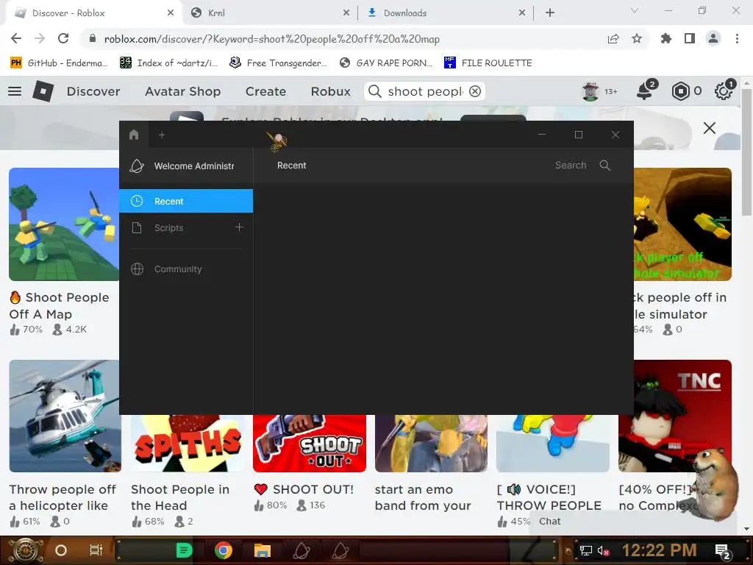Open File Explorer from the taskbar
Screen dimensions: 753x565
pyautogui.click(x=263, y=550)
